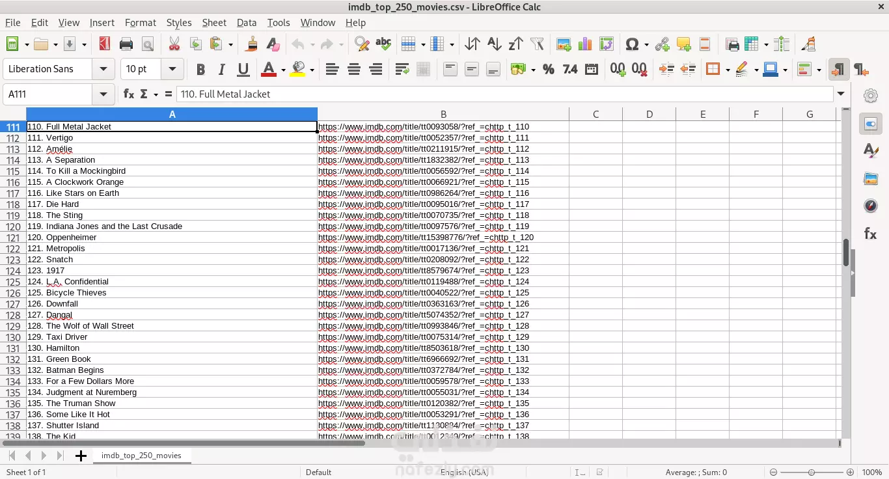Click Format as Percent button
Viewport: 889px width, 479px height.
(548, 69)
